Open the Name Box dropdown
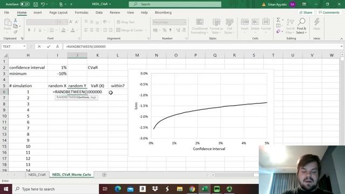This screenshot has width=345, height=194. pyautogui.click(x=24, y=46)
